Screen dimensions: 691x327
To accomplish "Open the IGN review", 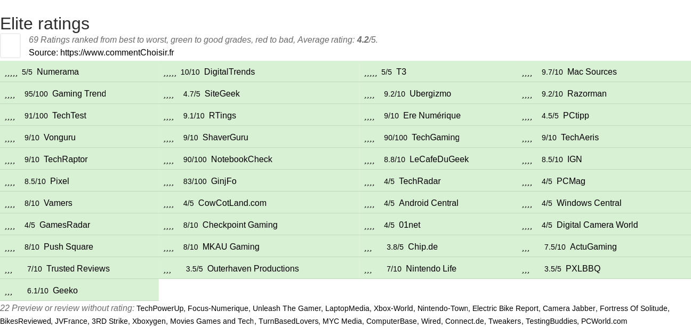I will (575, 159).
